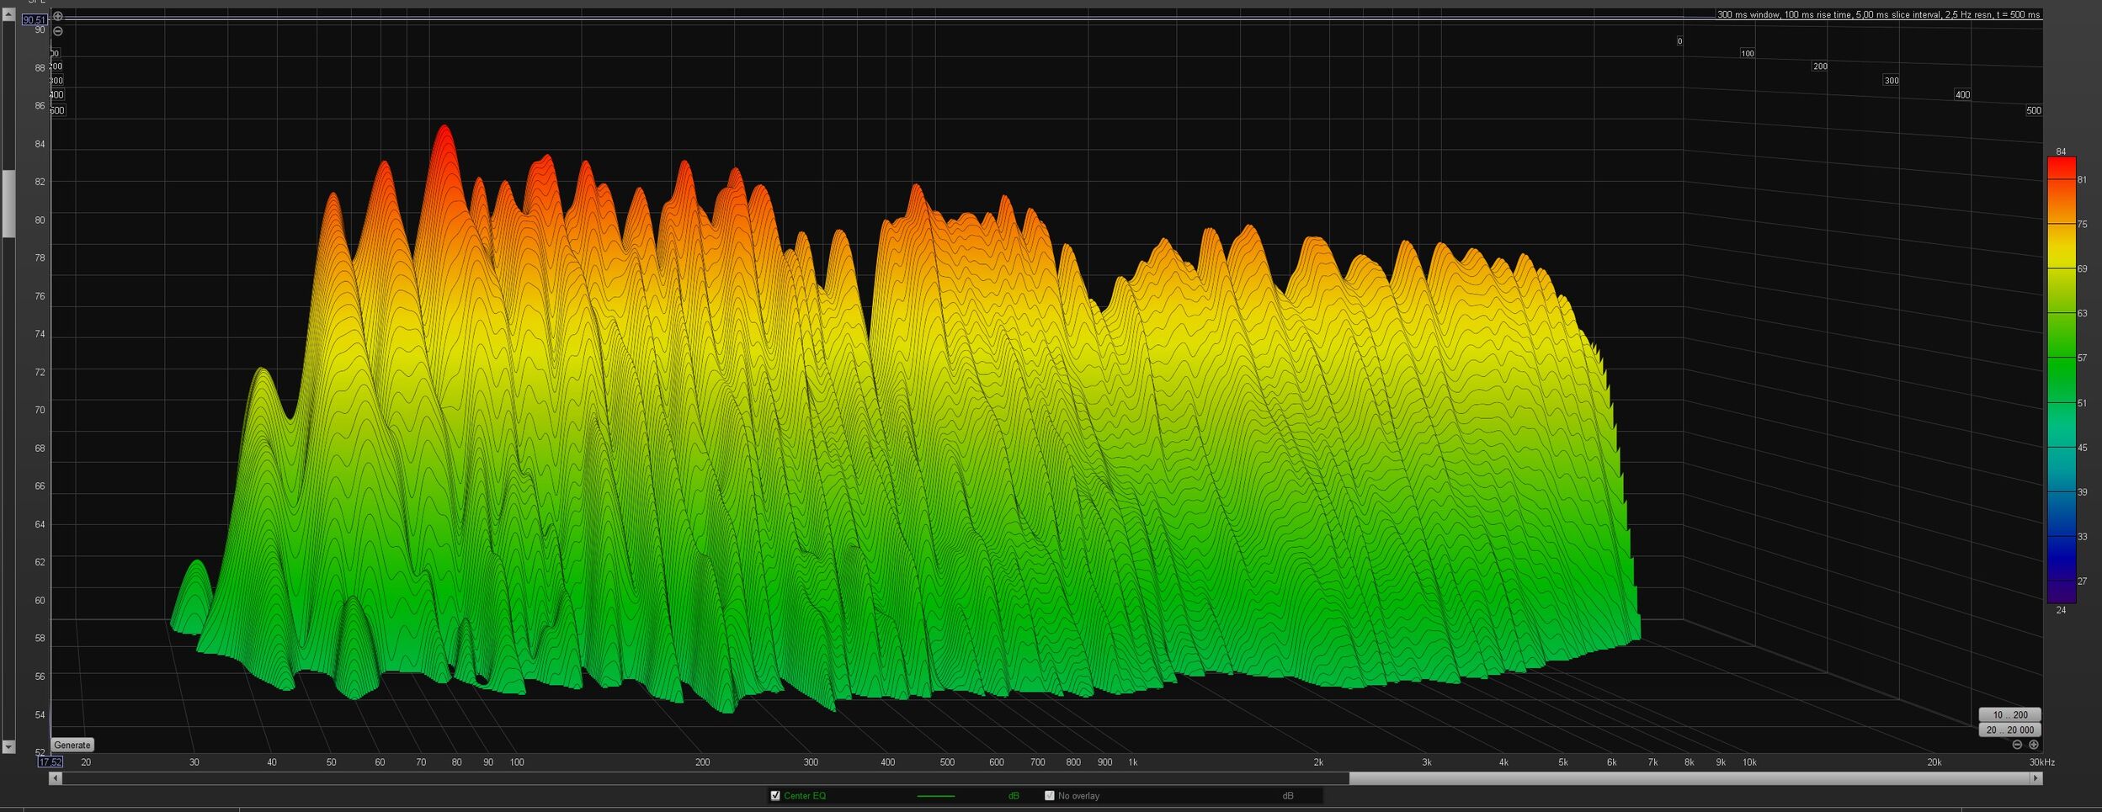Toggle the Center EQ trace checkbox
2102x812 pixels.
click(x=775, y=795)
